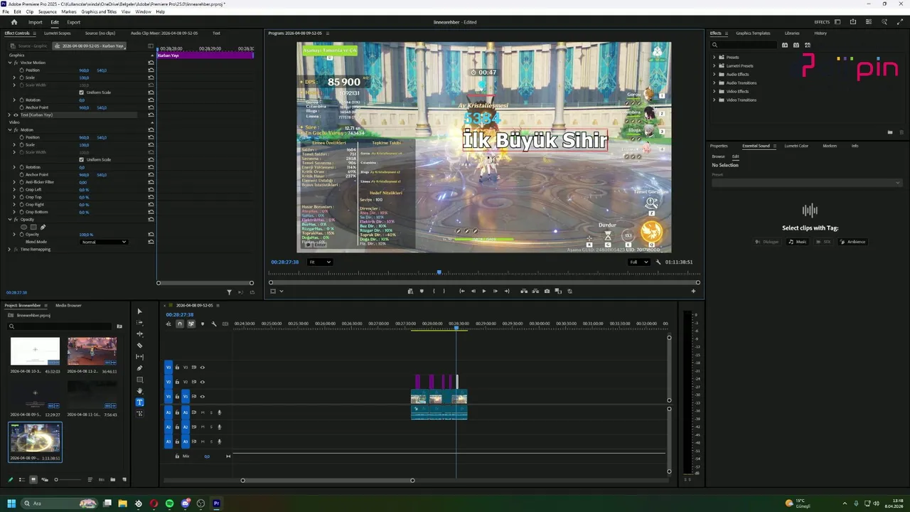Viewport: 910px width, 512px height.
Task: Toggle Snap in Timeline
Action: point(180,324)
